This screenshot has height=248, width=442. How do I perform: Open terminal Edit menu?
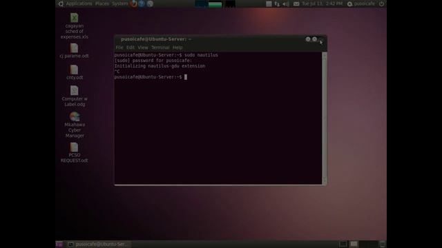[131, 48]
